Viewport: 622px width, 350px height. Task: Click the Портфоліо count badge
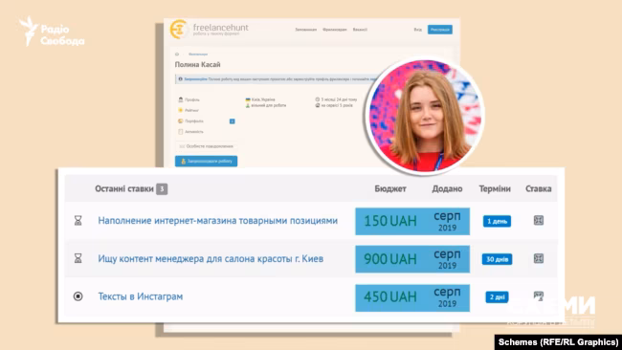(x=233, y=120)
